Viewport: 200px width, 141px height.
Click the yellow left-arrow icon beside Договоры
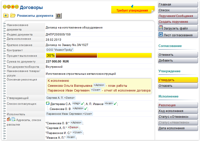tap(17, 7)
